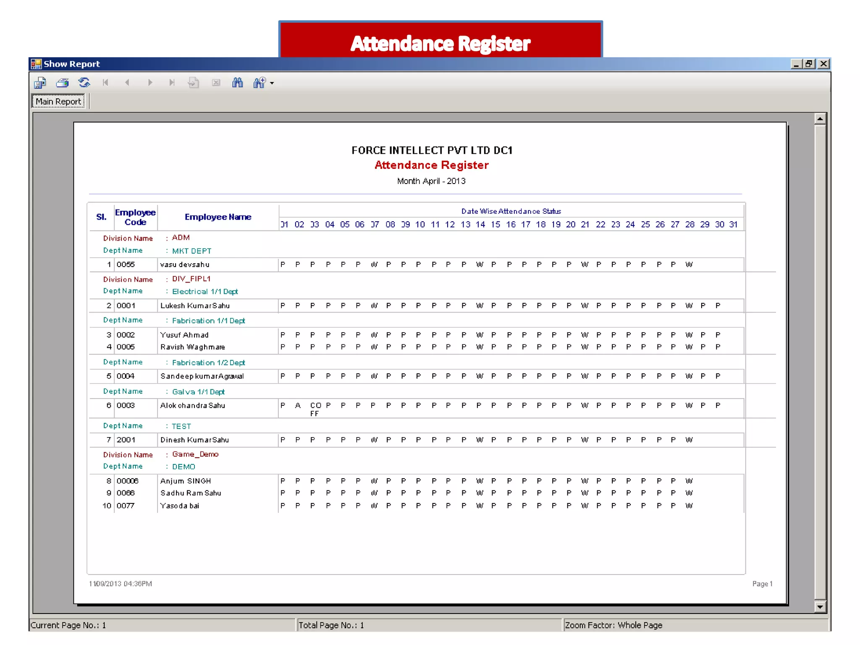Click the next page arrow
860x645 pixels.
click(x=150, y=83)
